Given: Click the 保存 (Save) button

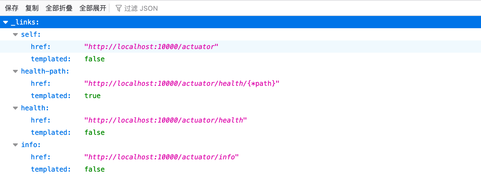Looking at the screenshot, I should coord(12,8).
